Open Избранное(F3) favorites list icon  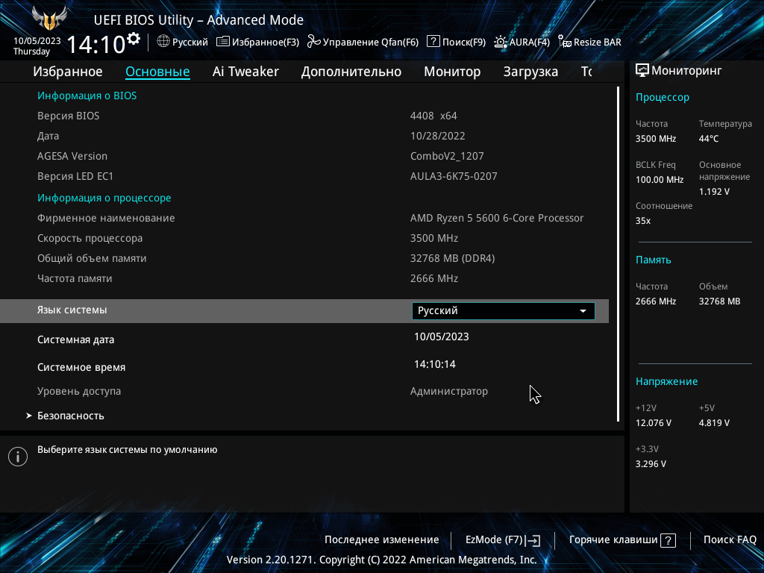pos(222,42)
